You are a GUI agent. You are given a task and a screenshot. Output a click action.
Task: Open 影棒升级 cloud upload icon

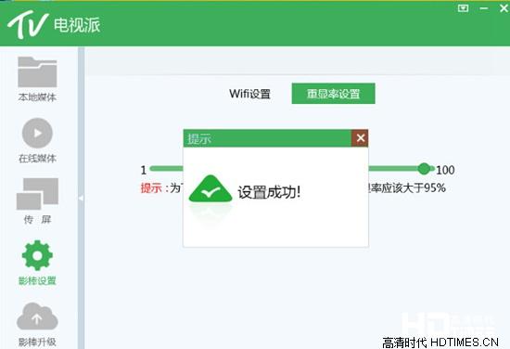coord(37,317)
